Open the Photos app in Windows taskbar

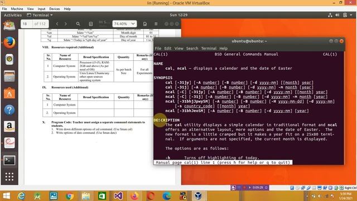(54, 196)
